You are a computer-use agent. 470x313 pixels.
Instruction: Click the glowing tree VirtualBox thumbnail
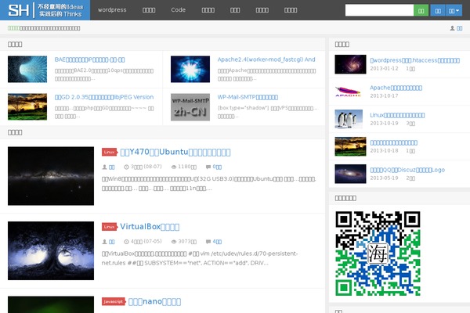point(51,250)
